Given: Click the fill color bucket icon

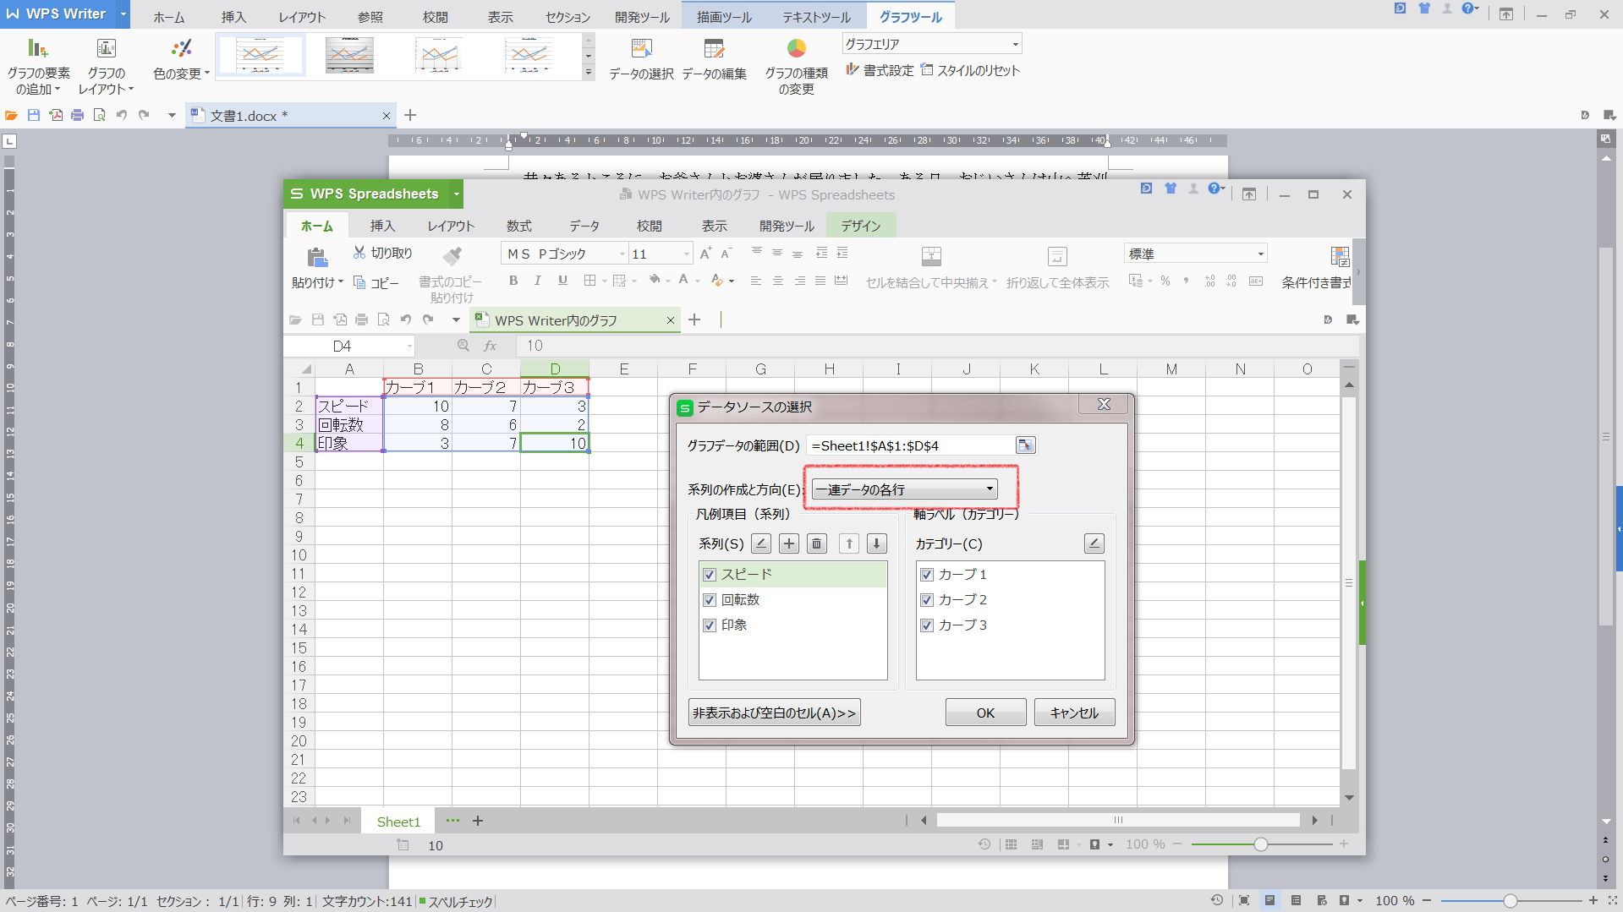Looking at the screenshot, I should pyautogui.click(x=654, y=280).
